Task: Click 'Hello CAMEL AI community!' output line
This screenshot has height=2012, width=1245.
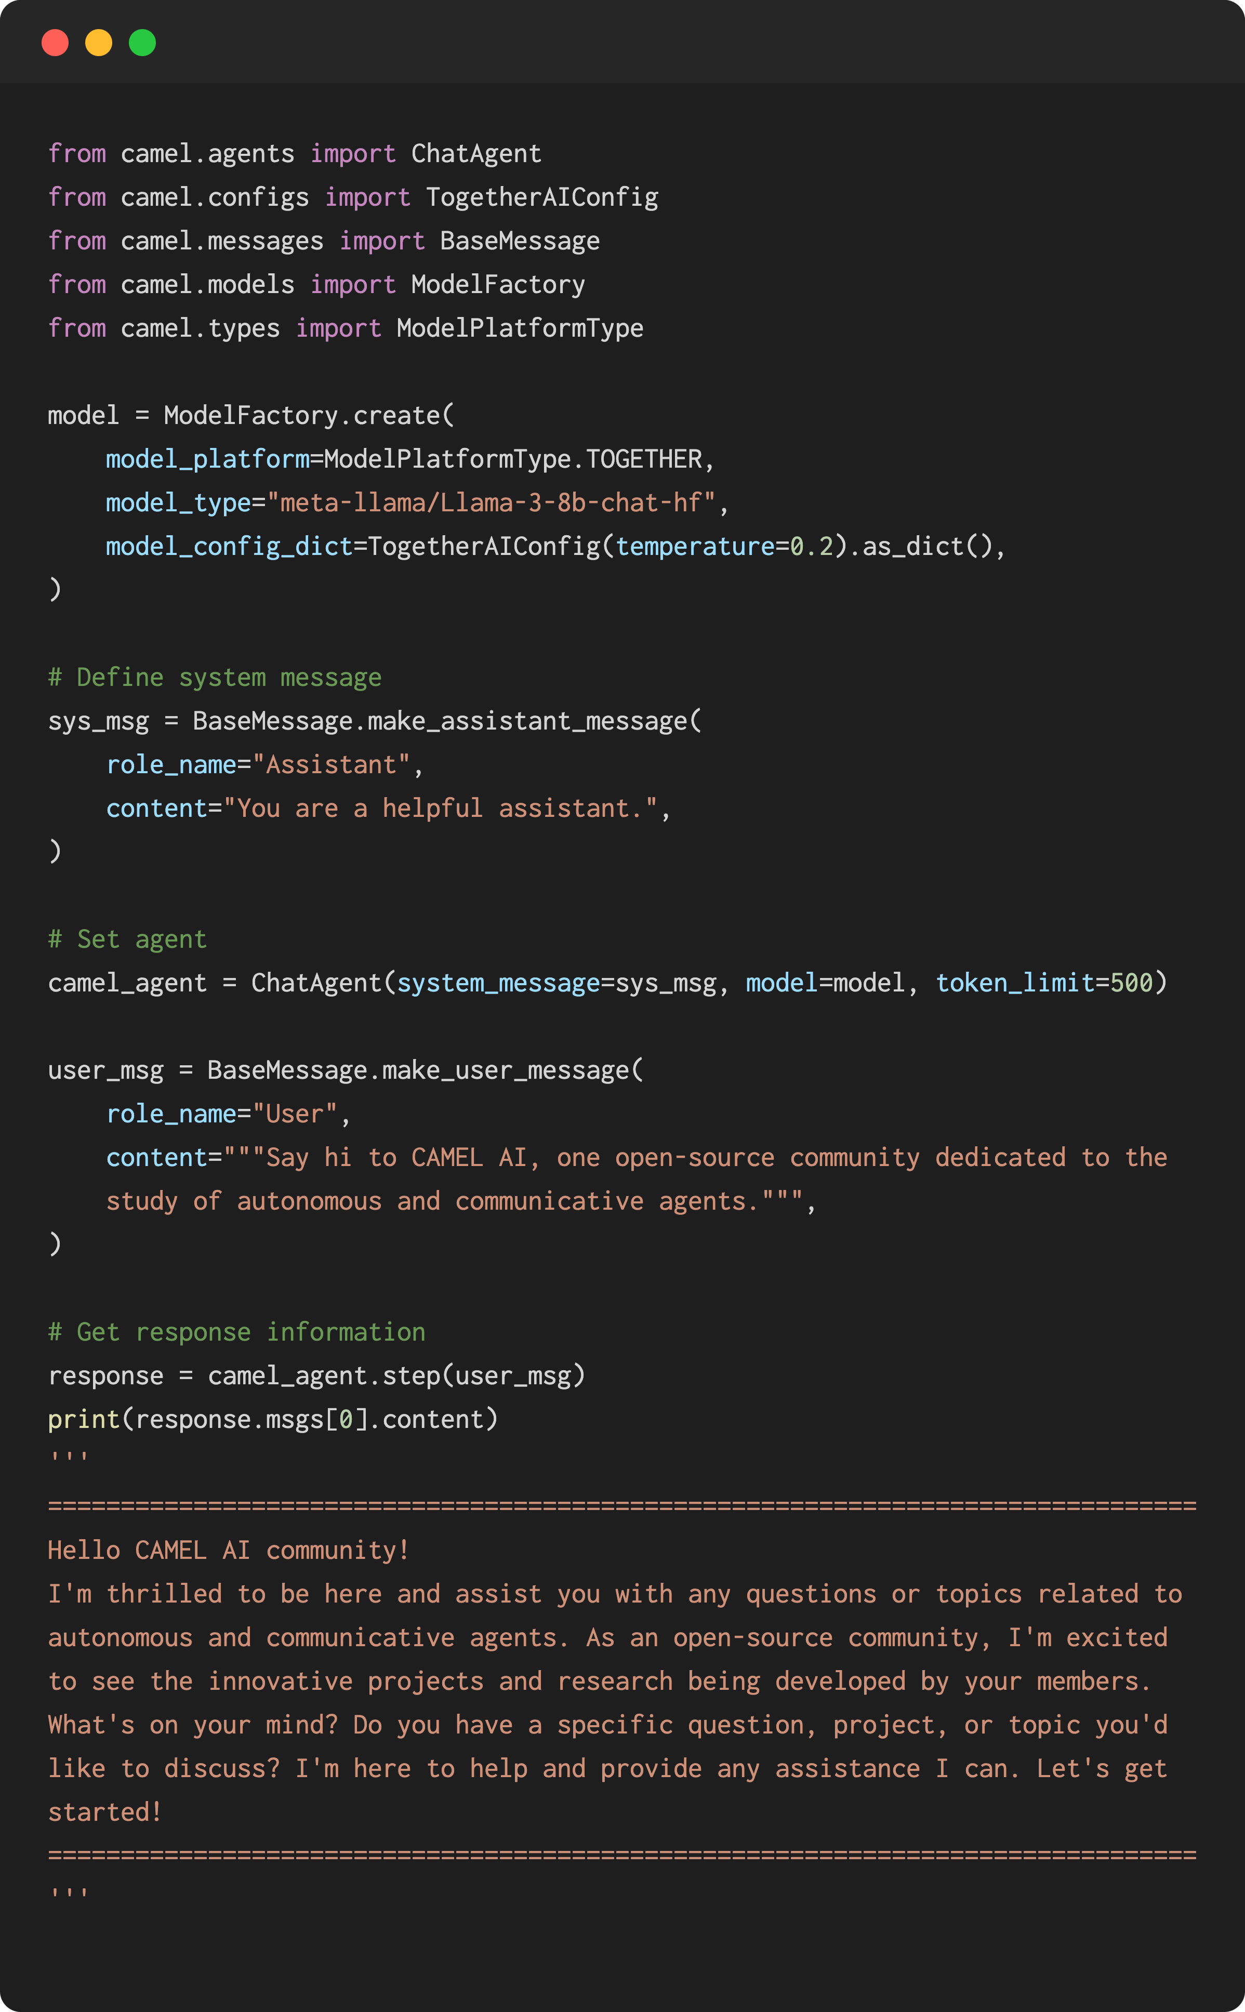Action: point(229,1550)
